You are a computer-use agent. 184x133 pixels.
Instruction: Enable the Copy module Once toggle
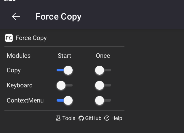pyautogui.click(x=103, y=70)
